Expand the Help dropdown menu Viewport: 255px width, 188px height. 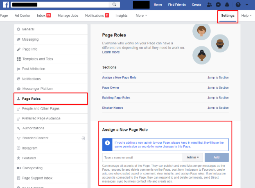pos(246,16)
